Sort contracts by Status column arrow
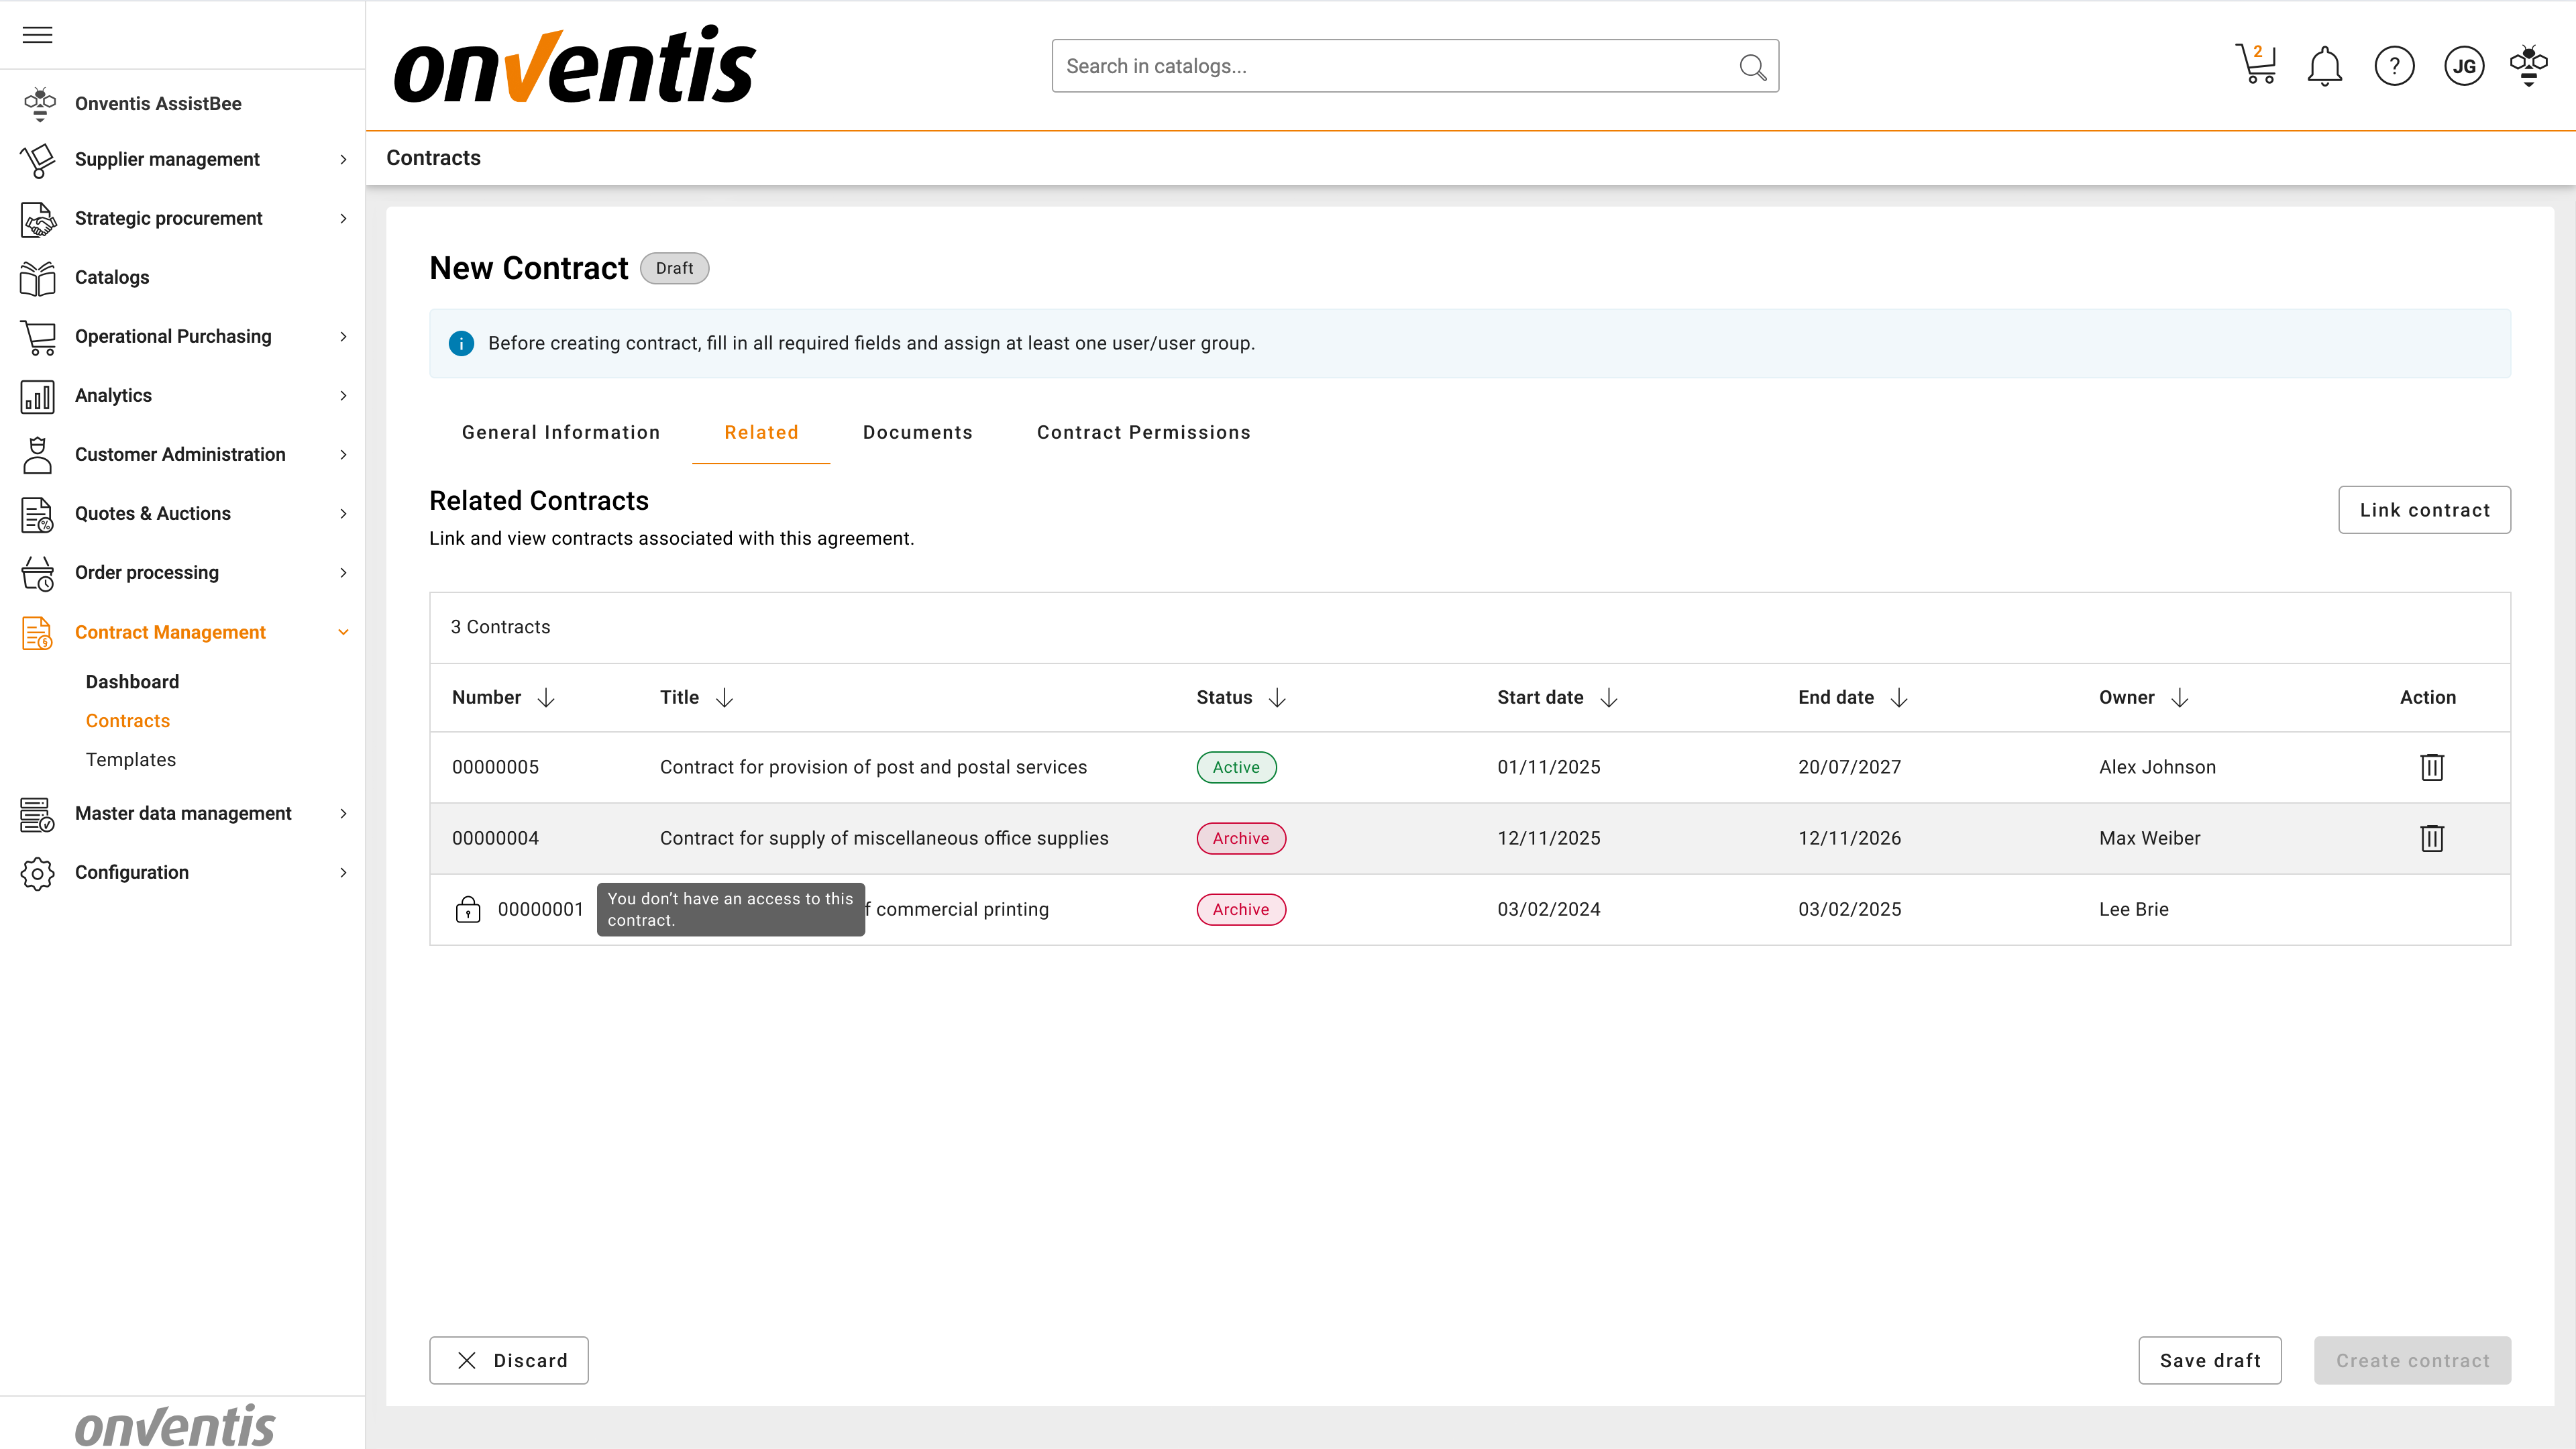The image size is (2576, 1449). pos(1277,698)
